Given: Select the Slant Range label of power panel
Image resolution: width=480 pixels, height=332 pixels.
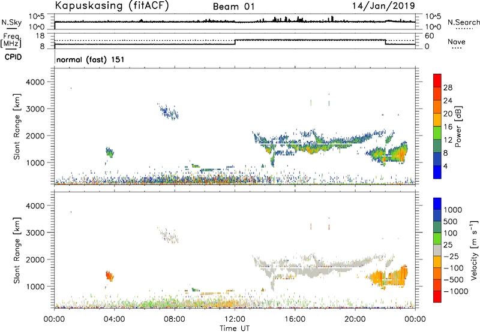Looking at the screenshot, I should click(17, 127).
